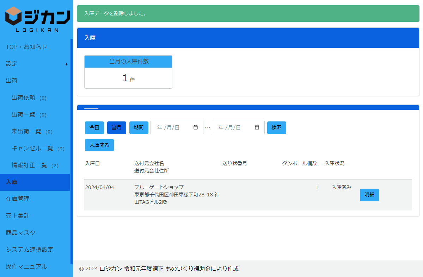Open calendar picker for start date
The width and height of the screenshot is (423, 277).
pyautogui.click(x=196, y=127)
